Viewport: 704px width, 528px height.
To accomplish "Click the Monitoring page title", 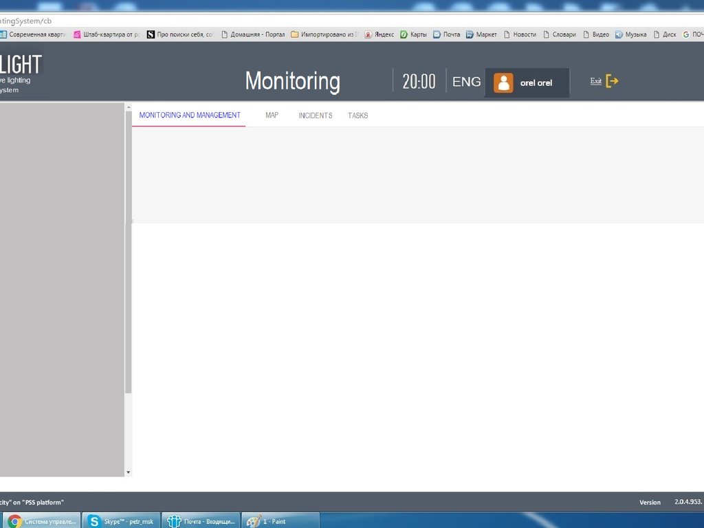I will pos(293,81).
